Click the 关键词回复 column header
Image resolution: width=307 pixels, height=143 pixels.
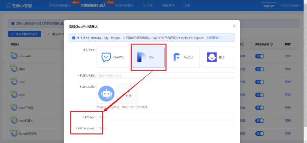pos(262,44)
